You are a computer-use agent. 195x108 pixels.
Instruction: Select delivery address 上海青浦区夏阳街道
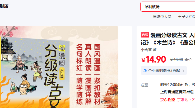pyautogui.click(x=177, y=92)
